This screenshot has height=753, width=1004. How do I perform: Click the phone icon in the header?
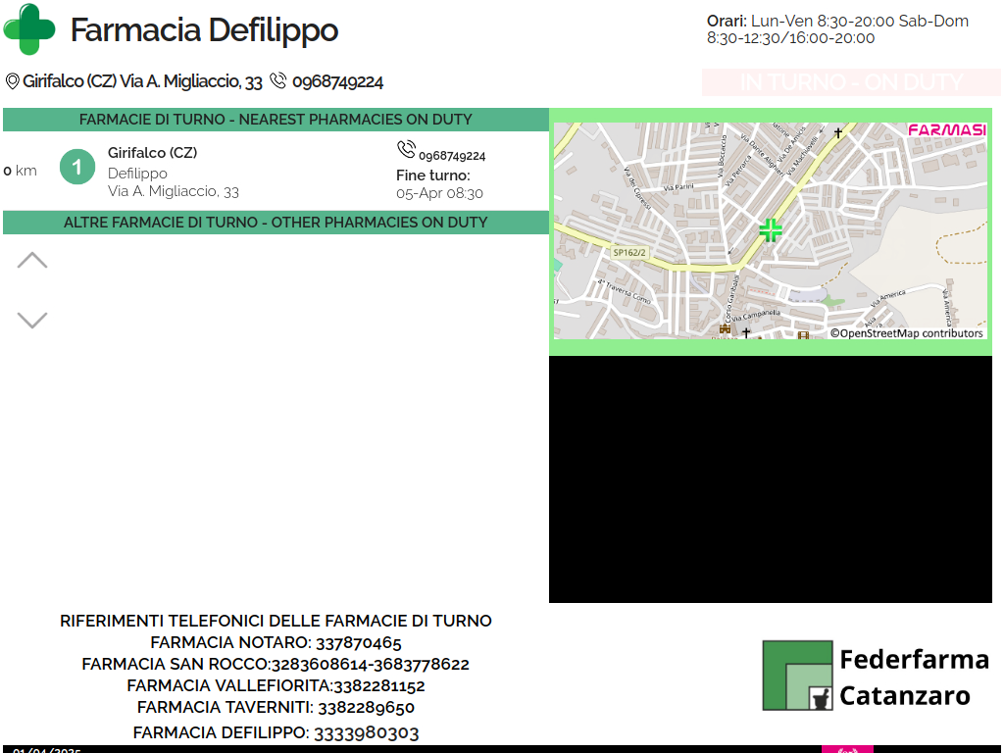277,81
